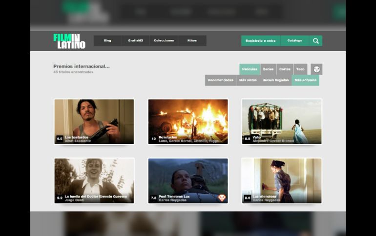Click the 9.2 rating badge on Doctor Guevara film

tap(60, 198)
